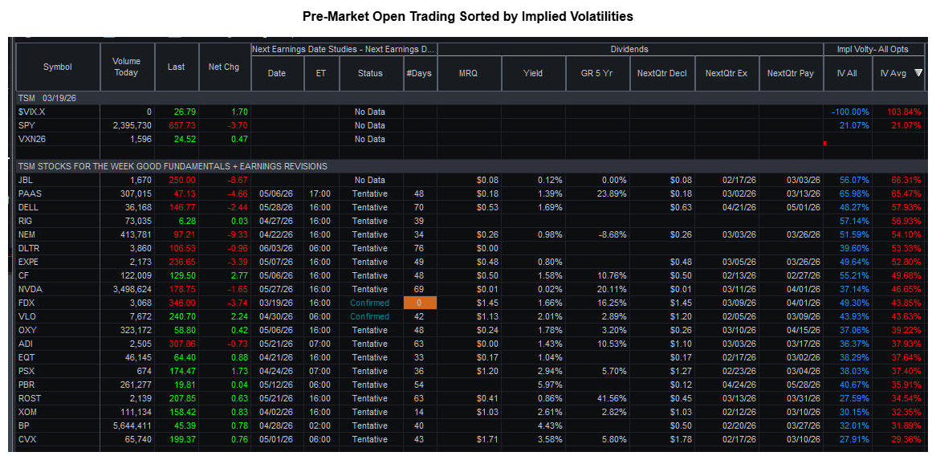
Task: Select the JBL symbol cell
Action: (26, 180)
